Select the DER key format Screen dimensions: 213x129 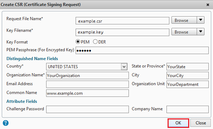click(95, 42)
